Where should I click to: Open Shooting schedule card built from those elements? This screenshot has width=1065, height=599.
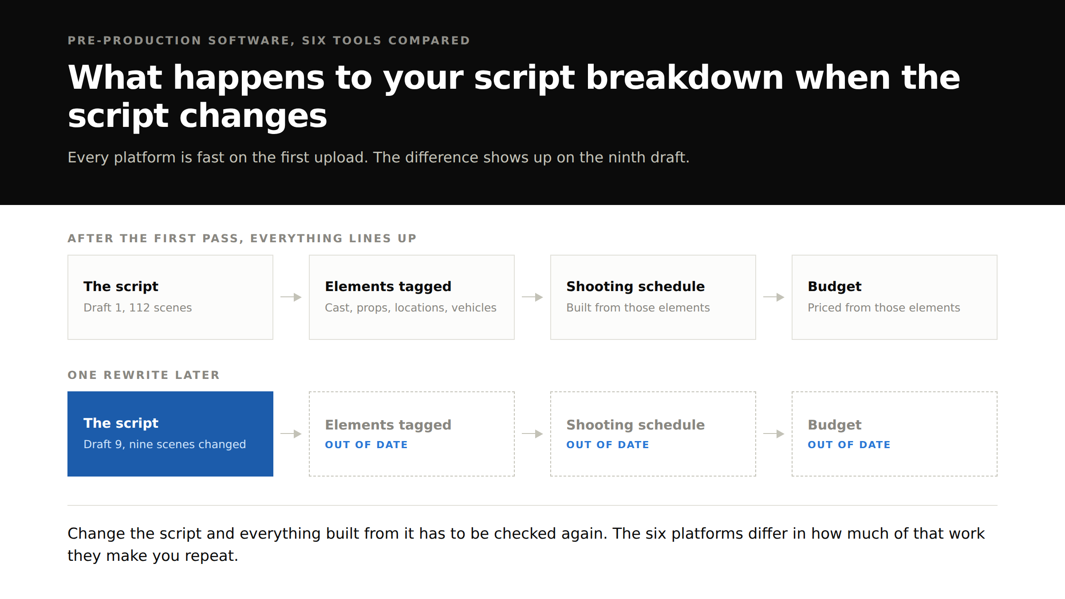(x=653, y=297)
